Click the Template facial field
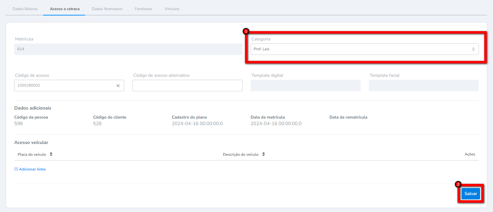 click(x=424, y=86)
